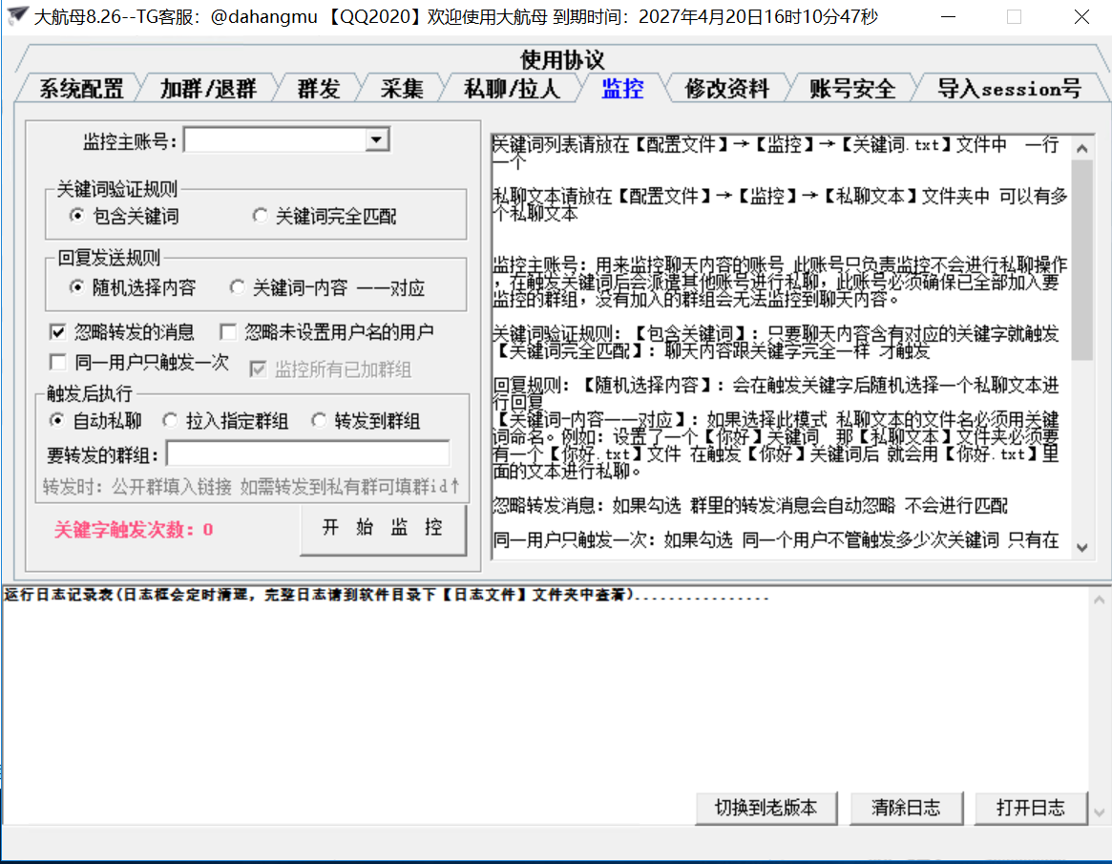
Task: Click the log panel scroll-up arrow
Action: tap(1100, 600)
